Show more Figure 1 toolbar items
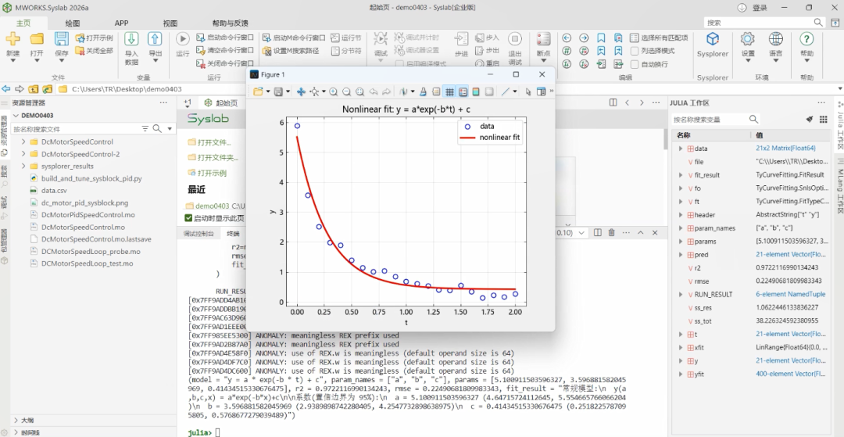Screen dimensions: 844x437 [x=551, y=91]
